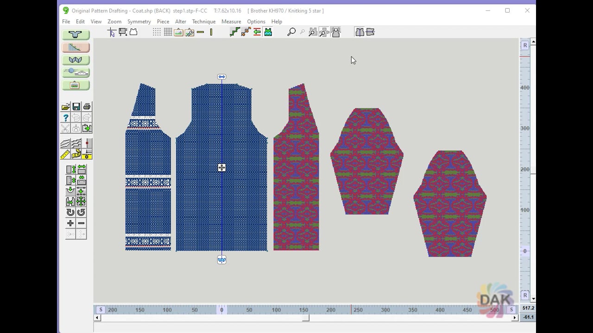Toggle the horizontal ruler icon in toolbar
The width and height of the screenshot is (593, 333).
click(x=200, y=32)
